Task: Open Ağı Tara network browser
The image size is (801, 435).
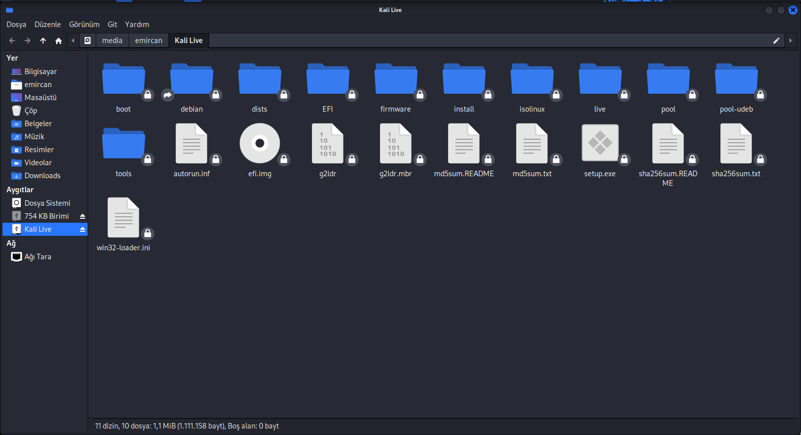Action: tap(45, 257)
